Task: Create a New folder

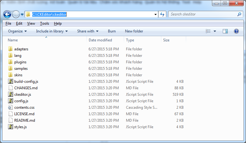Action: pyautogui.click(x=134, y=31)
